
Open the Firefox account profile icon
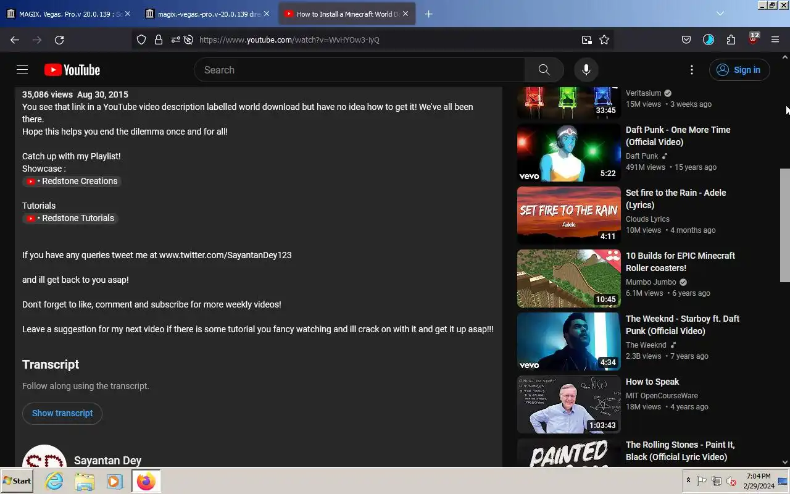(709, 40)
